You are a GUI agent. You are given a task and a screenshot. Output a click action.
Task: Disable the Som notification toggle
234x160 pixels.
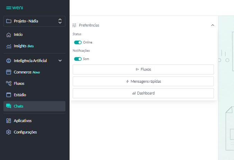[x=78, y=59]
